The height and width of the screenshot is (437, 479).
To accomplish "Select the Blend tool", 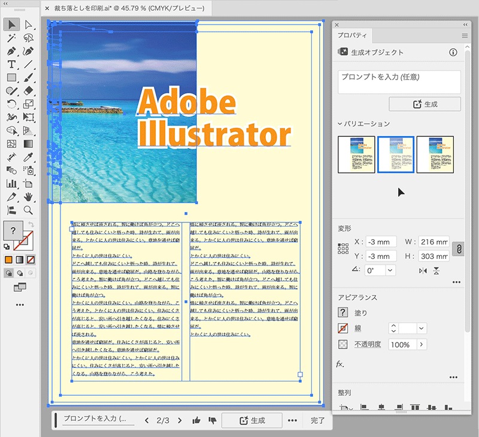I will tap(11, 170).
